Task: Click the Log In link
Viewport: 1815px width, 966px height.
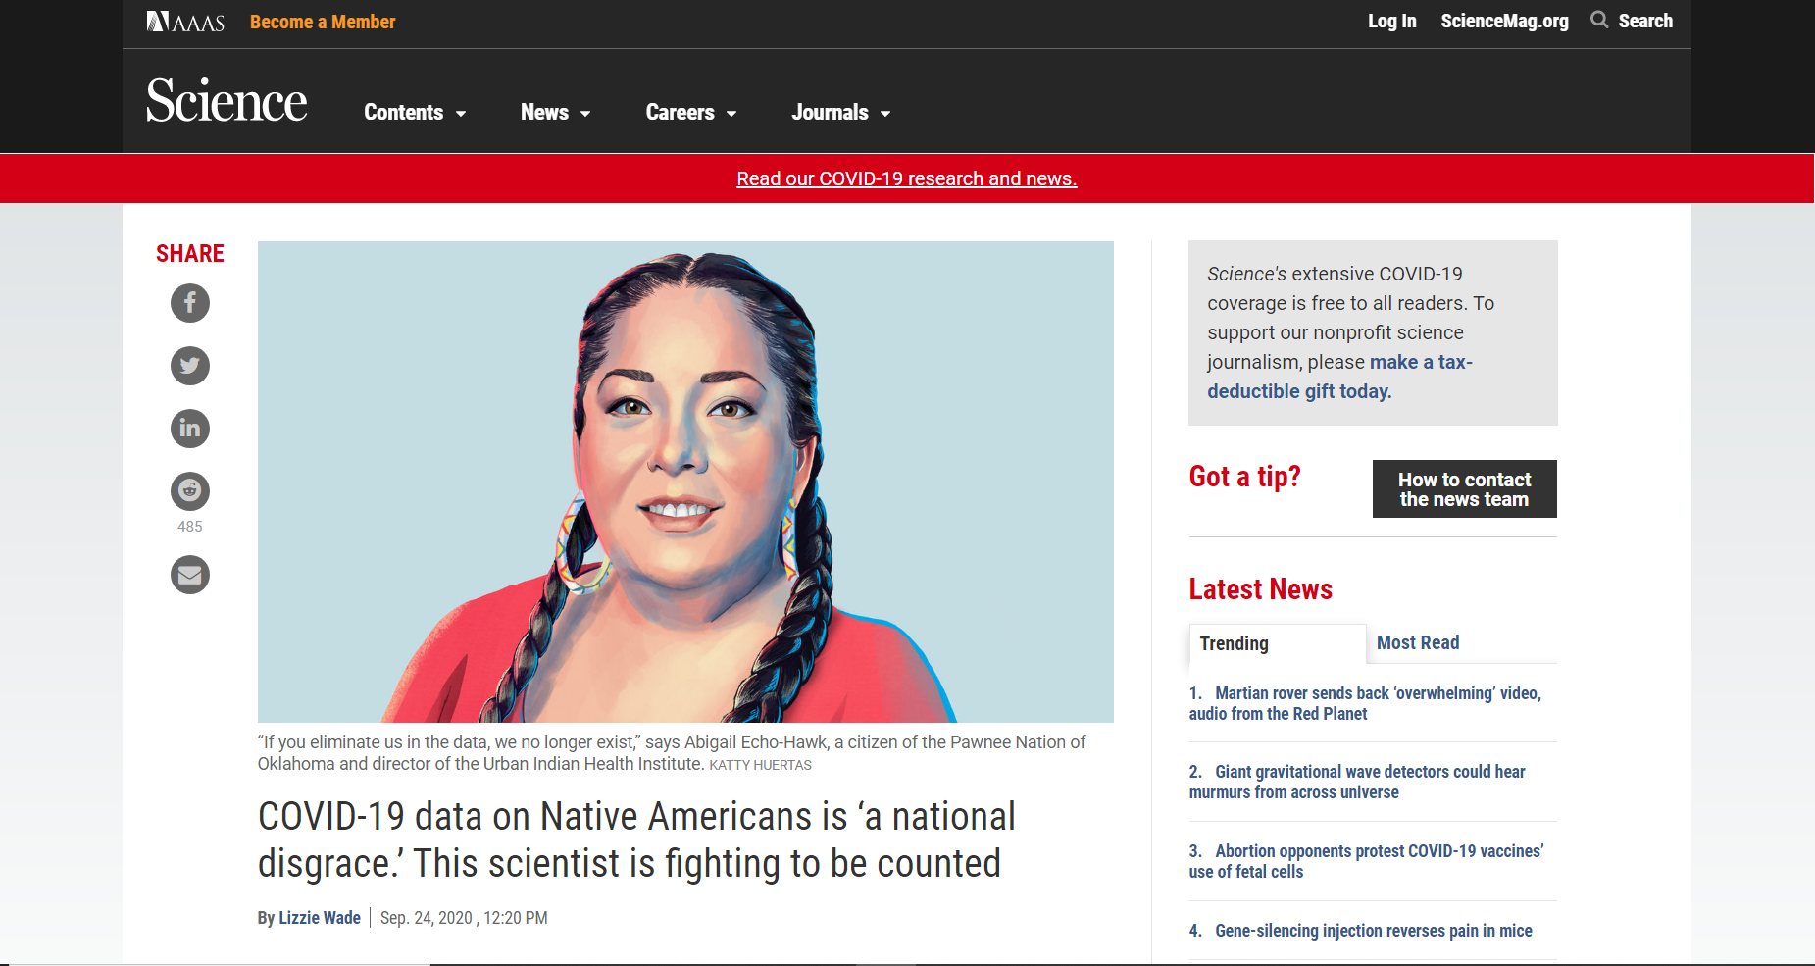Action: click(x=1391, y=21)
